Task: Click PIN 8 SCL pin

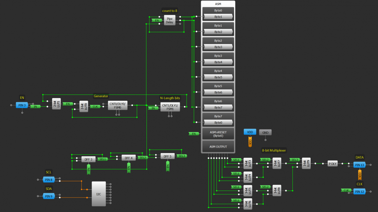Action: click(49, 180)
